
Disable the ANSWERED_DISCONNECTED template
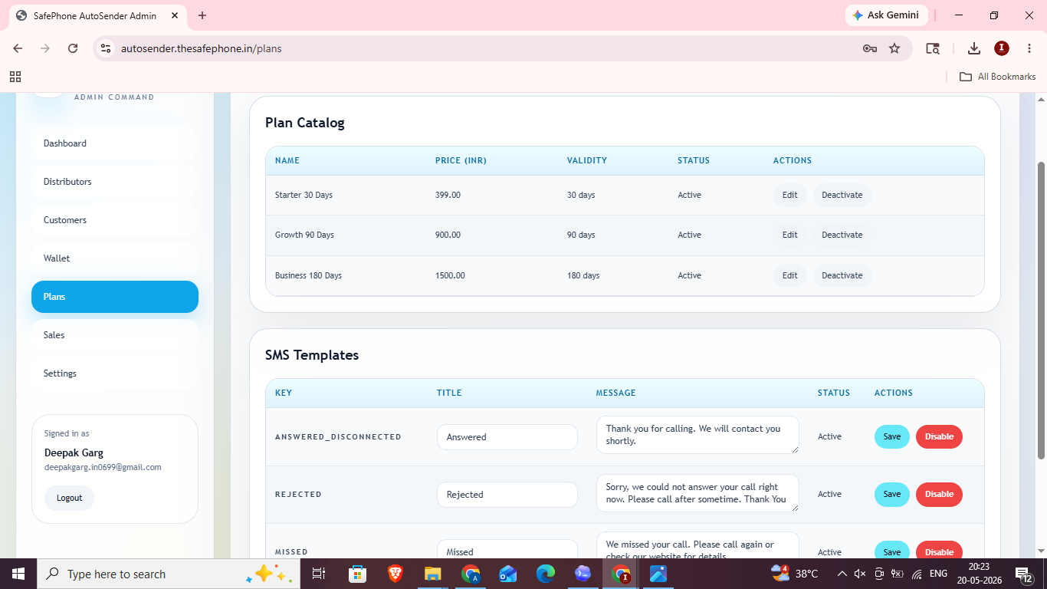pyautogui.click(x=939, y=436)
